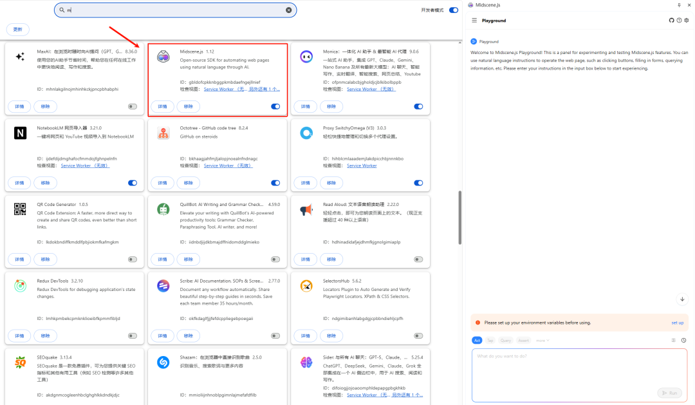Viewport: 695px width, 405px height.
Task: Click the NotebookLM extension icon
Action: point(20,133)
